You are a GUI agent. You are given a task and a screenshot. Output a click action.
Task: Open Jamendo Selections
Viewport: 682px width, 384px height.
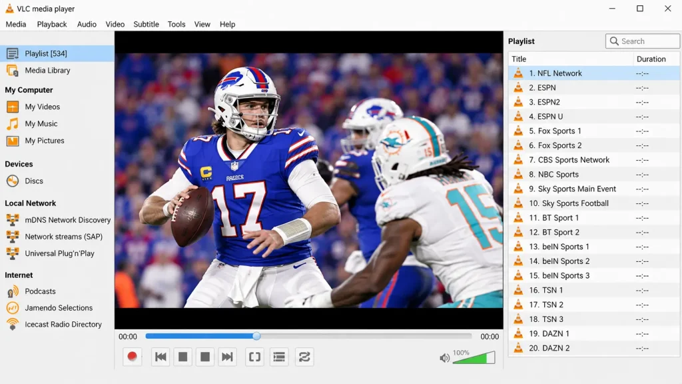(57, 308)
